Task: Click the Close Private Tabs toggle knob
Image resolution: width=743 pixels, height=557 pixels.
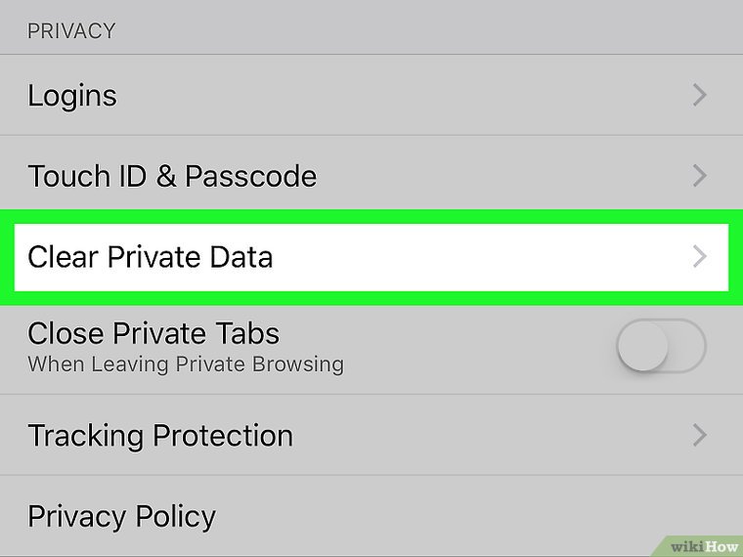Action: (644, 345)
